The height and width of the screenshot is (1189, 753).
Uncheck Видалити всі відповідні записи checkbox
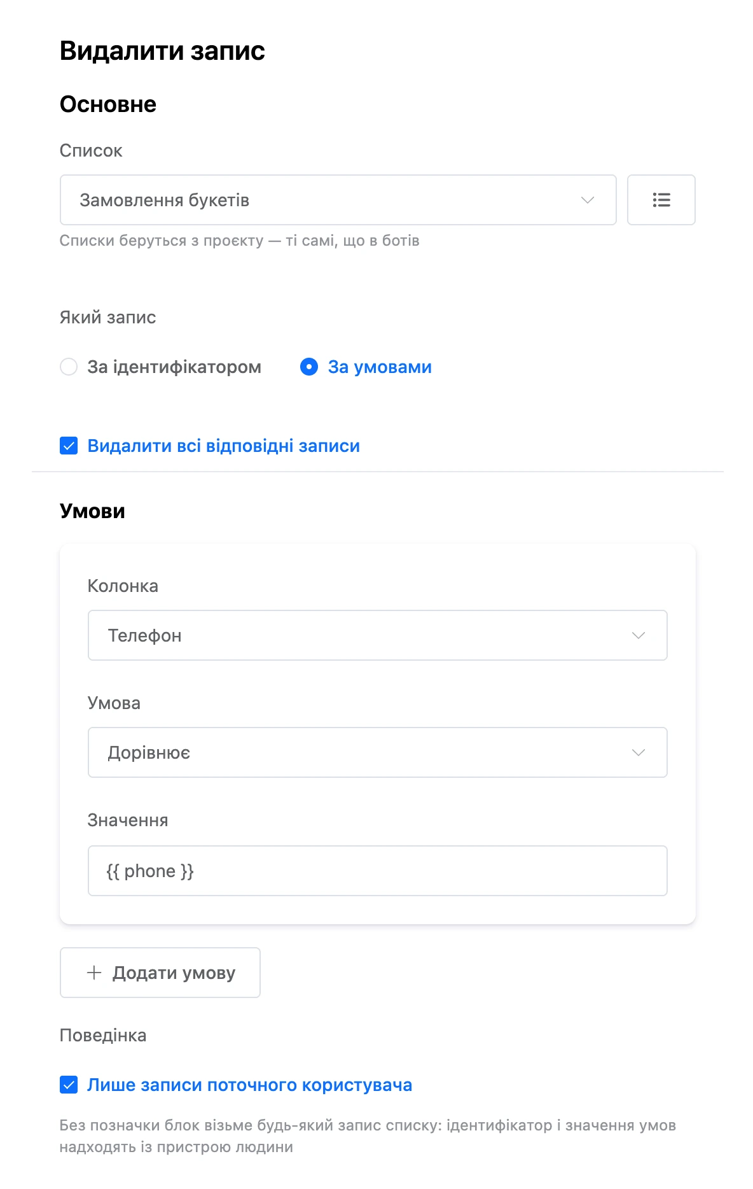click(69, 446)
